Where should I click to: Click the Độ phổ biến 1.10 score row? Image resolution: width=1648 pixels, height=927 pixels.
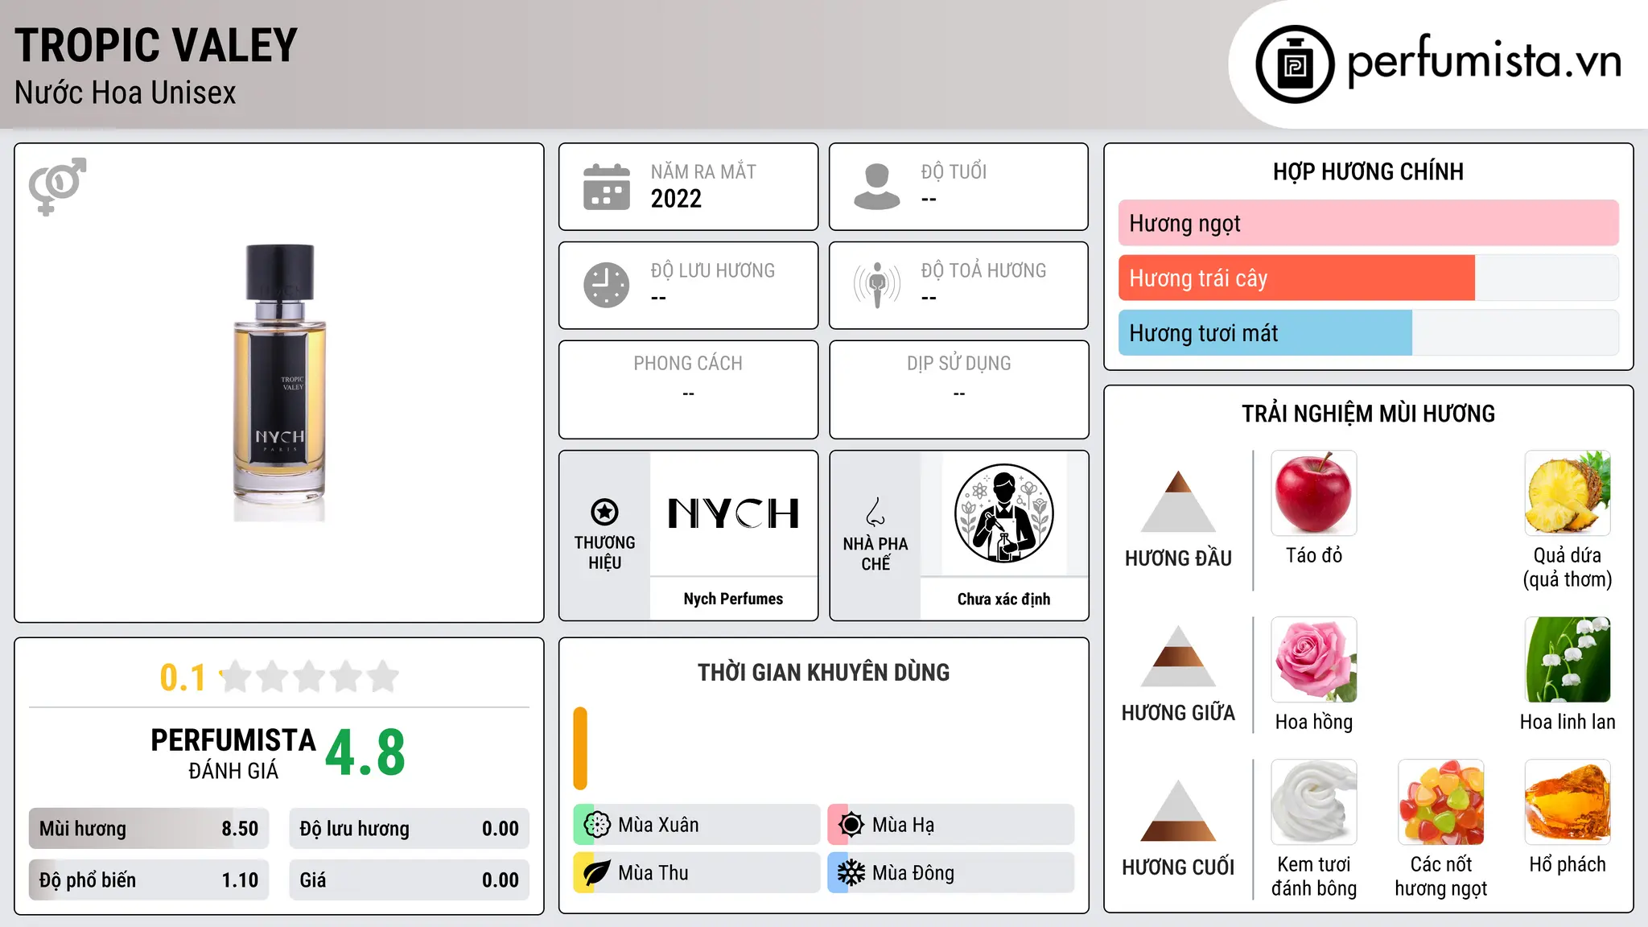(x=149, y=880)
